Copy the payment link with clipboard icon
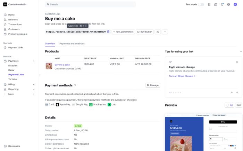Screen dimensions: 243x151 point(108,32)
